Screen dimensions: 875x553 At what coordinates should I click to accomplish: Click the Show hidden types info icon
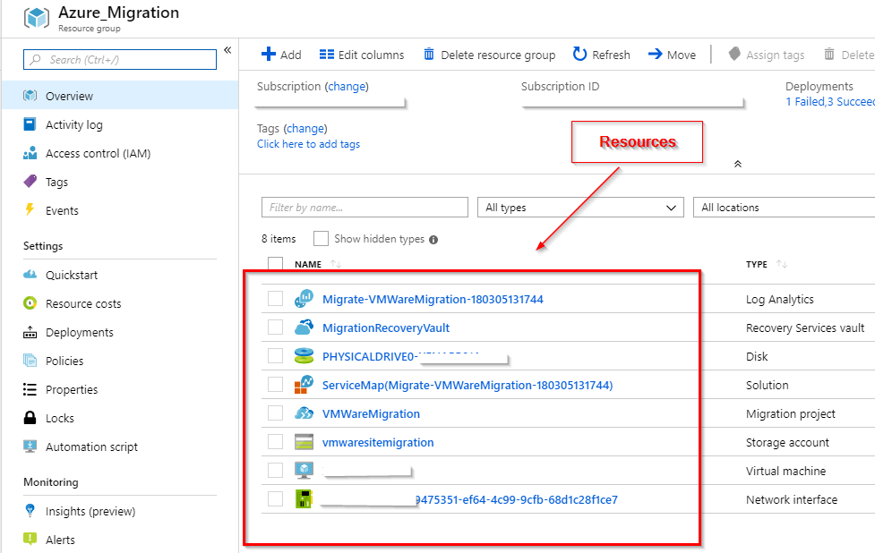433,240
